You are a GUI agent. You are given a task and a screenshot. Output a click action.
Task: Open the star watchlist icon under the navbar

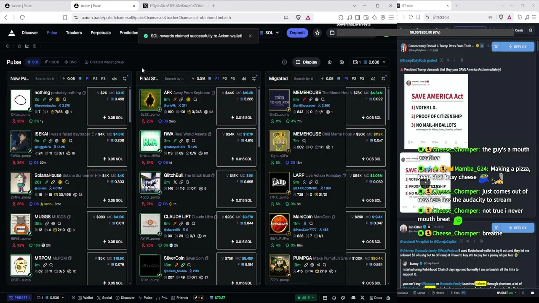[x=19, y=46]
